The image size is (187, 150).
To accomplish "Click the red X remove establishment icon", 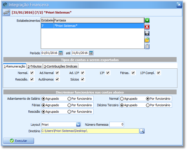I will click(x=147, y=27).
